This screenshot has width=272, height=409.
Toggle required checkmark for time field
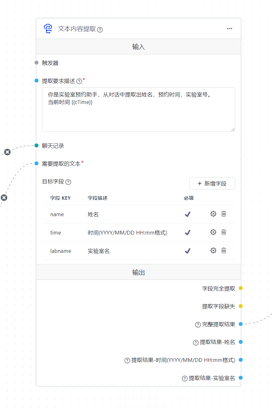pyautogui.click(x=188, y=233)
